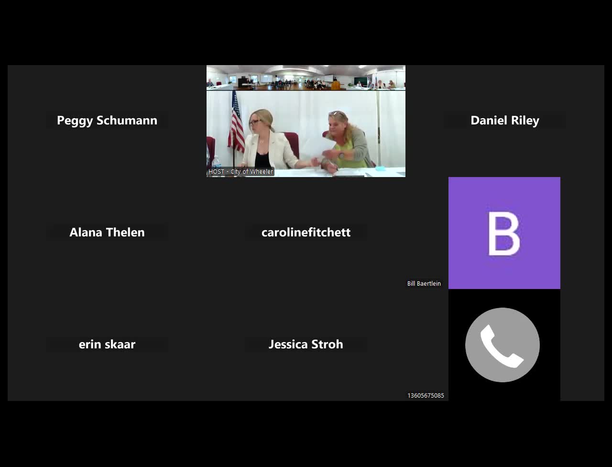Image resolution: width=612 pixels, height=467 pixels.
Task: Click the Bill Baertlein name label
Action: pyautogui.click(x=424, y=284)
